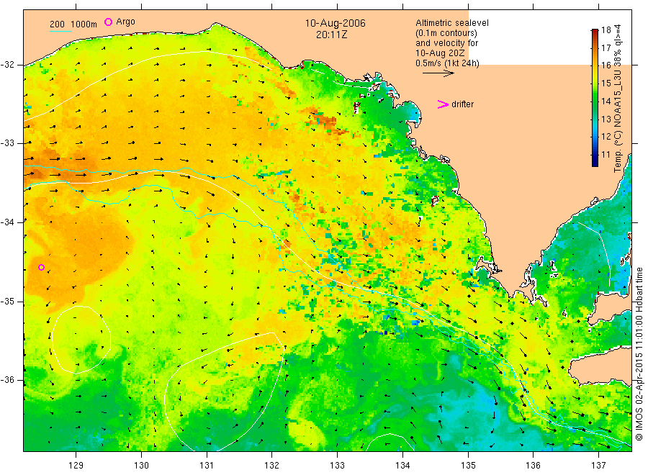This screenshot has width=648, height=475.
Task: Click the longitude label 136
Action: pos(533,466)
